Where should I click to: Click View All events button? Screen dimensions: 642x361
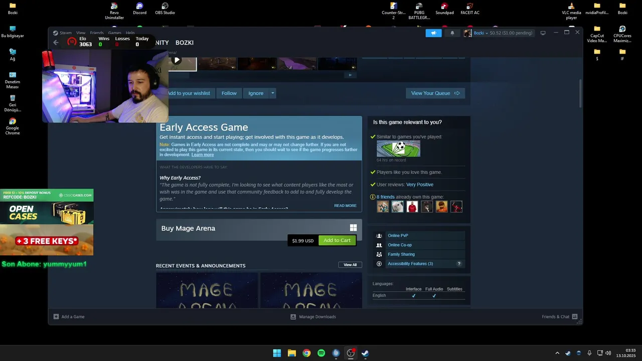[x=350, y=265]
